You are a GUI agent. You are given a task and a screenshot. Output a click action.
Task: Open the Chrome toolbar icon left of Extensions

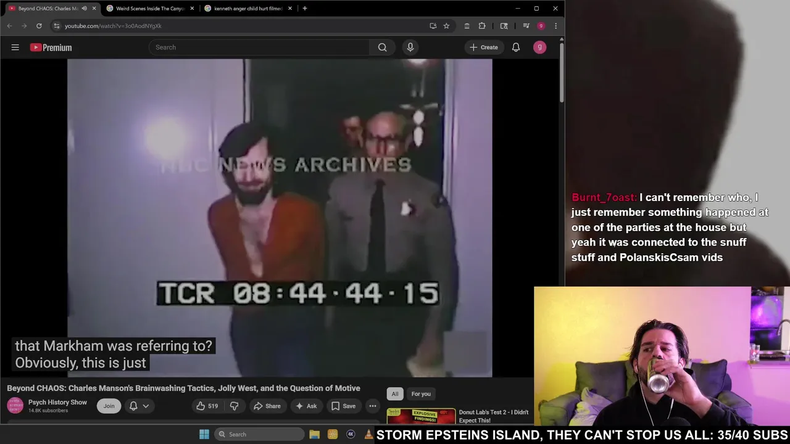point(467,26)
